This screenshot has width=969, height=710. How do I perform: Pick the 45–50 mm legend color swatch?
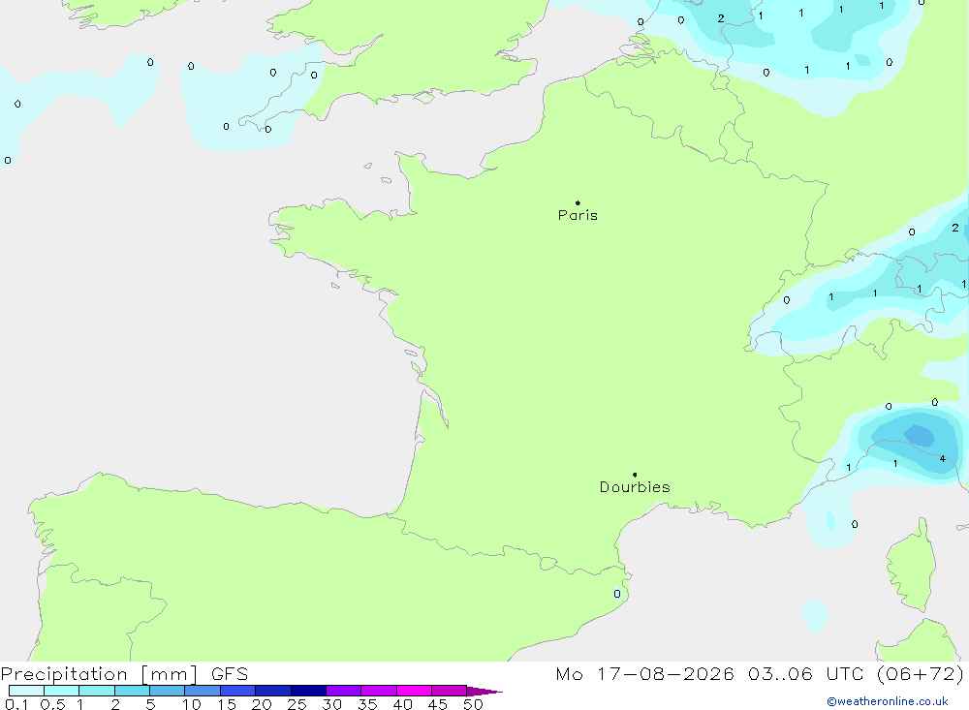click(449, 691)
